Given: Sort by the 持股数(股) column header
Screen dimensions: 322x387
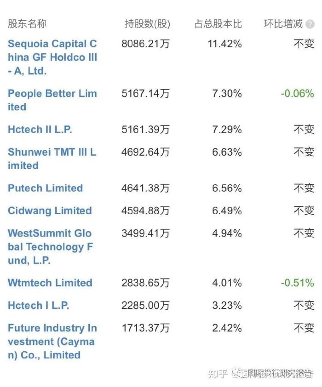Looking at the screenshot, I should [x=147, y=24].
